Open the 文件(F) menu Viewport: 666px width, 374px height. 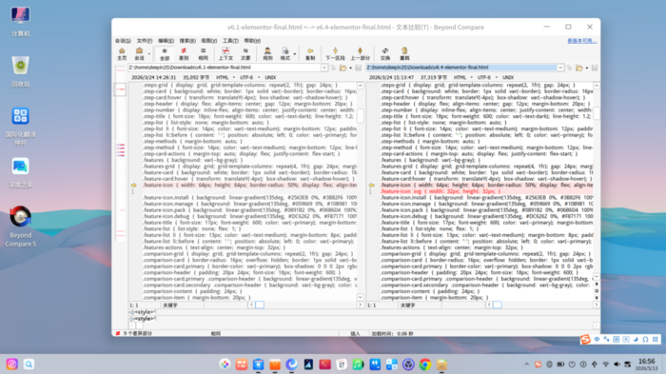pos(145,41)
